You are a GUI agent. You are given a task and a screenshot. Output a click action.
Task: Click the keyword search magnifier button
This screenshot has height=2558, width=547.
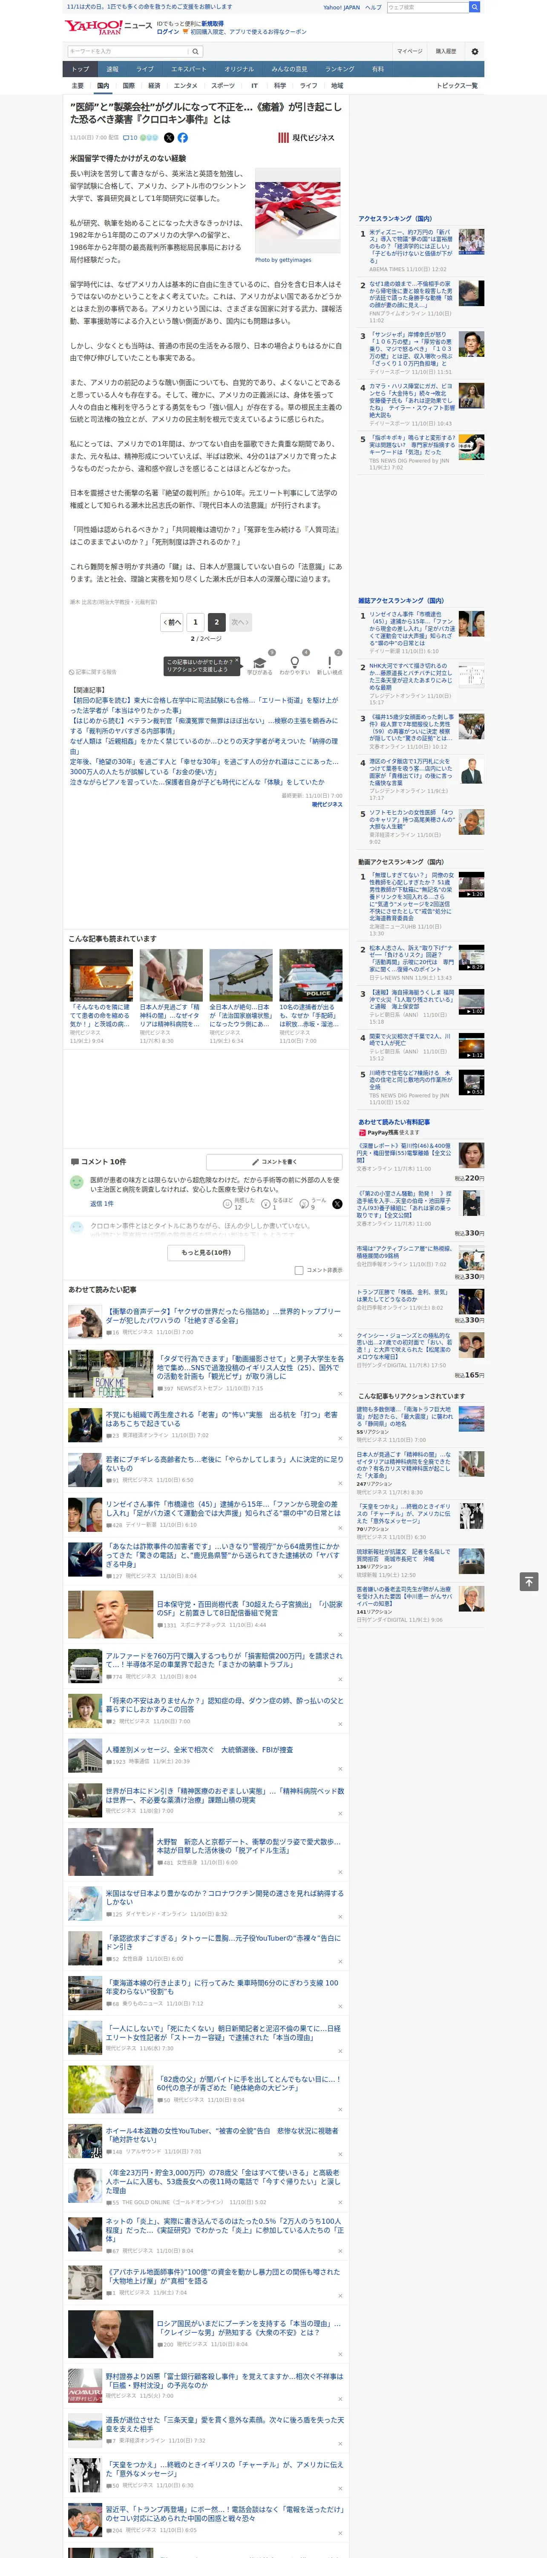click(x=196, y=51)
